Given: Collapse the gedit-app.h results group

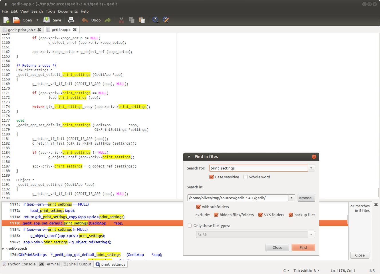Looking at the screenshot, I should 3,249.
